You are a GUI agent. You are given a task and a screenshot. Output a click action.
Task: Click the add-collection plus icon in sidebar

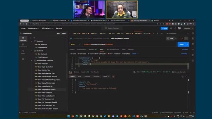[x=30, y=38]
